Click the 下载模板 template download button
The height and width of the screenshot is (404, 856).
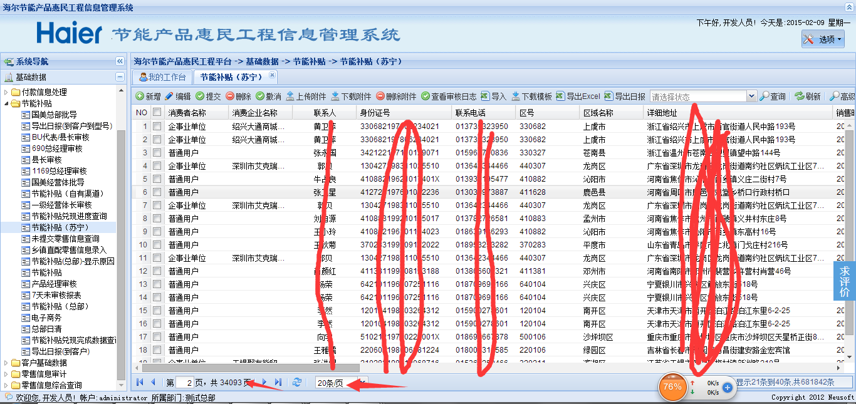click(531, 96)
